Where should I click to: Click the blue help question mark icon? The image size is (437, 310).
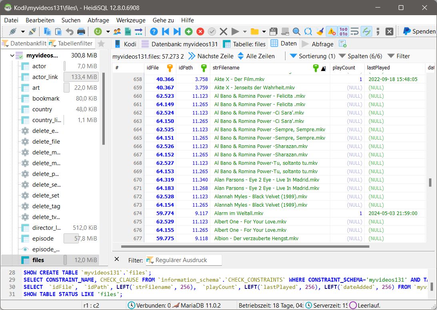[154, 32]
